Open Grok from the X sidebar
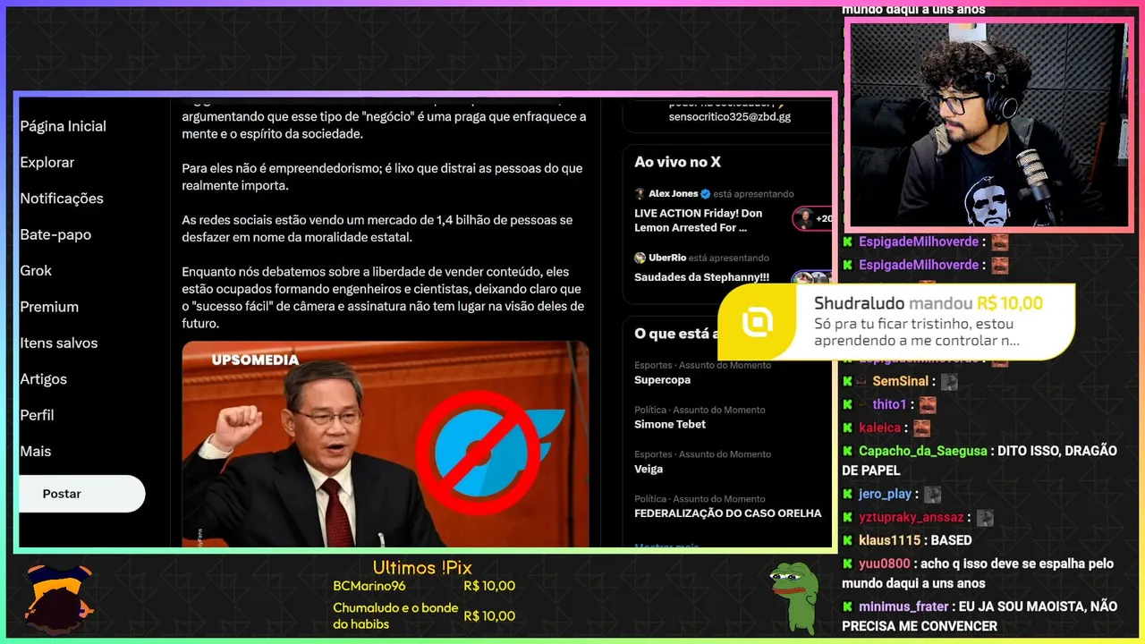 [36, 270]
